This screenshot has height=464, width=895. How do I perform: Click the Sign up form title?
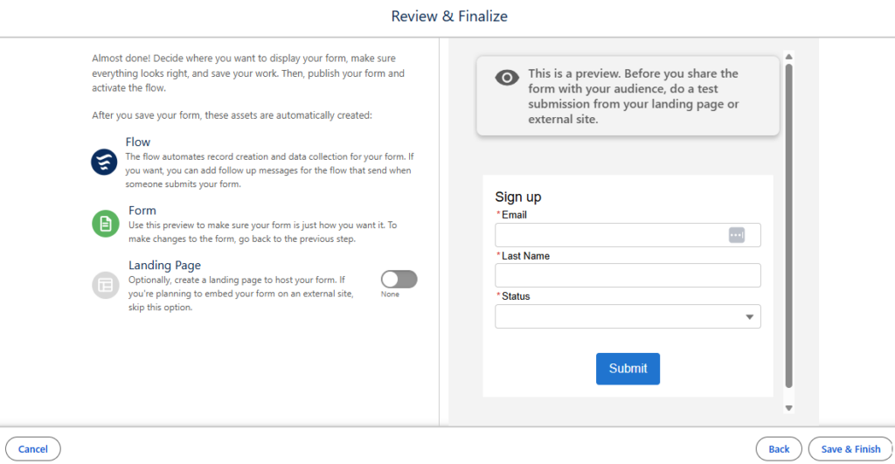pos(518,197)
